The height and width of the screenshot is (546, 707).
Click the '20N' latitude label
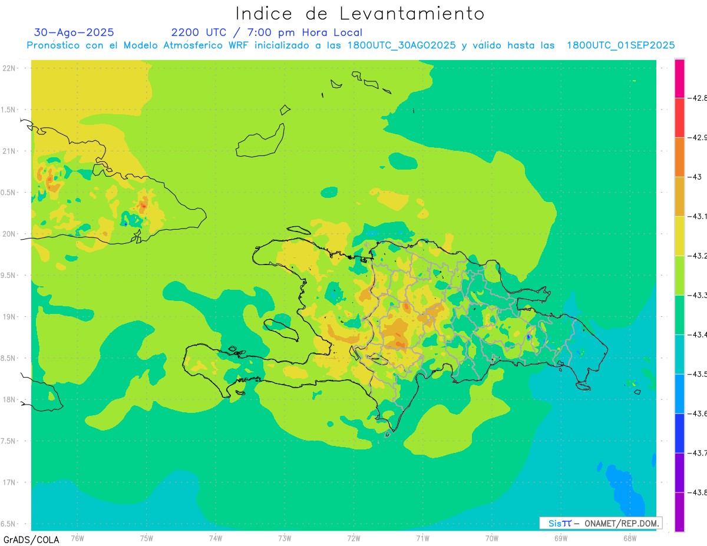tap(9, 234)
